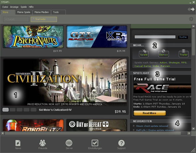Follow the Strategie genre link
Viewport: 196px width, 153px height.
(x=174, y=63)
